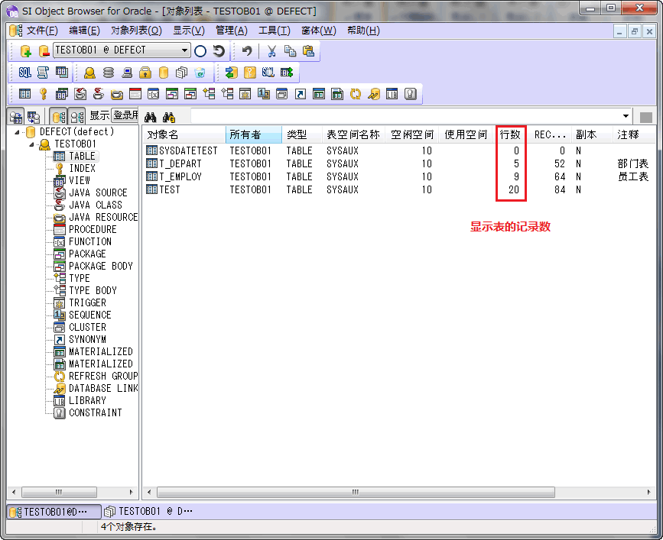The height and width of the screenshot is (540, 663).
Task: Open the 文件(F) menu
Action: 42,31
